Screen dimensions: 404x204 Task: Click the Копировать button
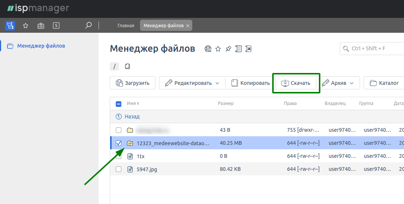(x=251, y=83)
